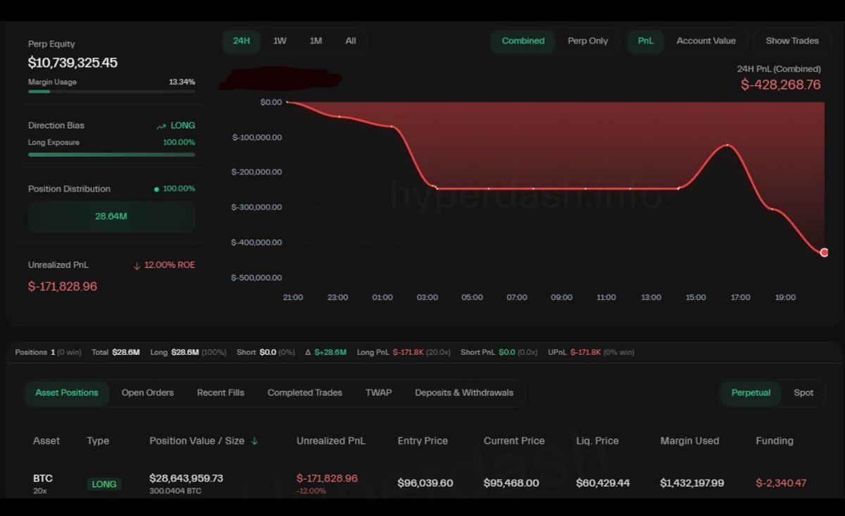This screenshot has width=845, height=516.
Task: Open the Asset Positions tab
Action: point(67,393)
